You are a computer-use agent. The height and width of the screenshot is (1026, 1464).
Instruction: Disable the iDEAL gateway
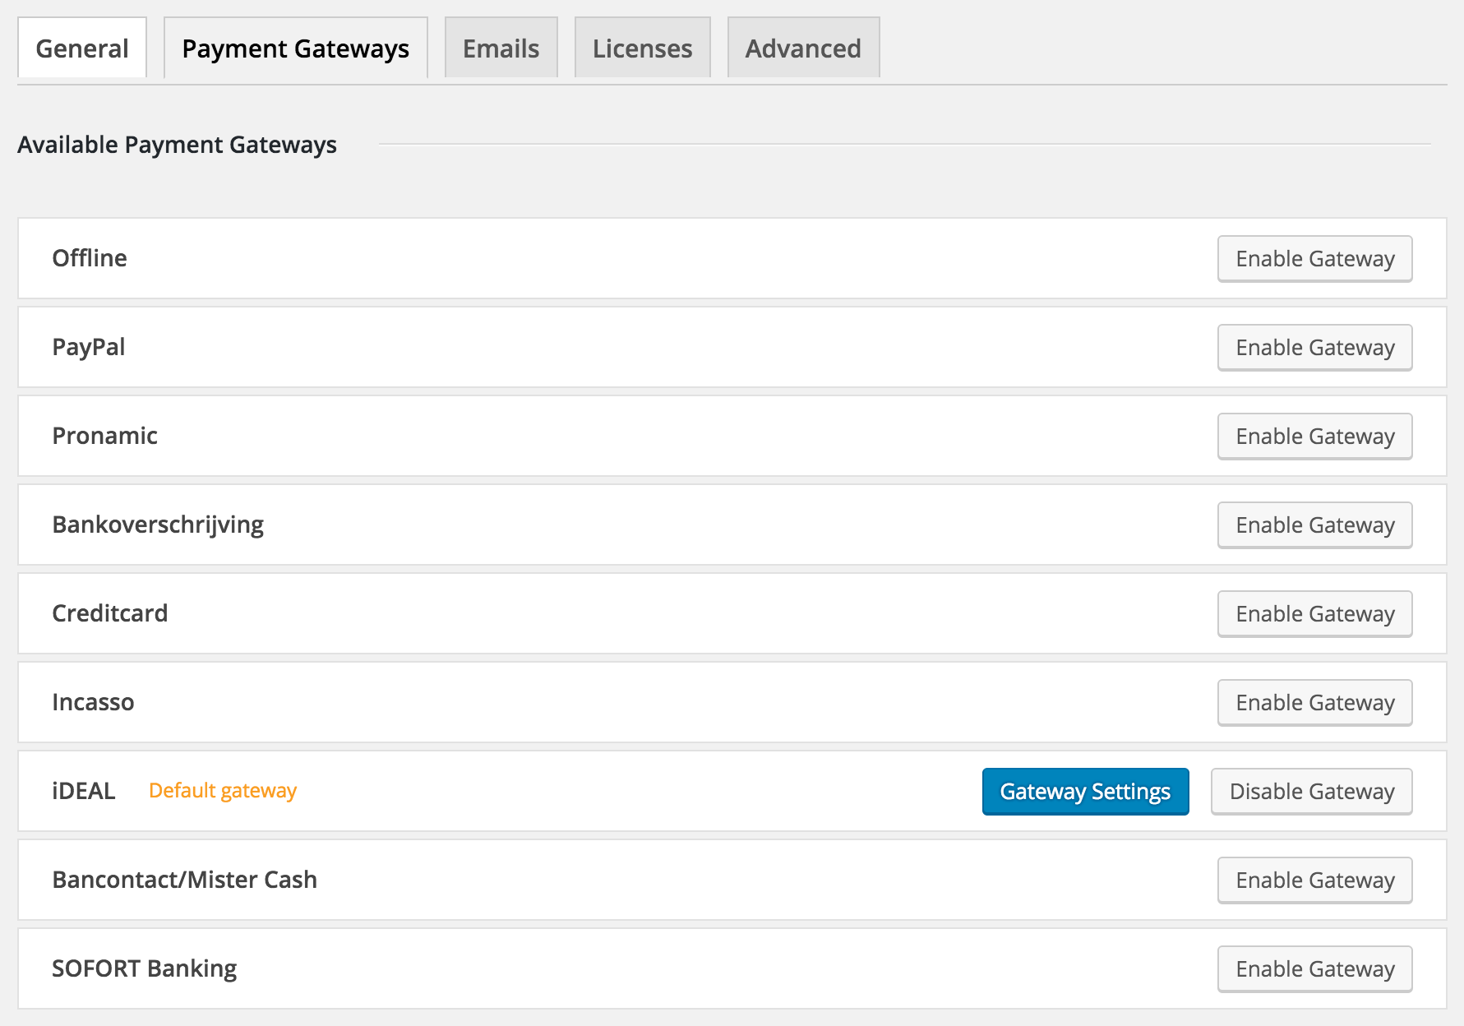click(x=1312, y=792)
